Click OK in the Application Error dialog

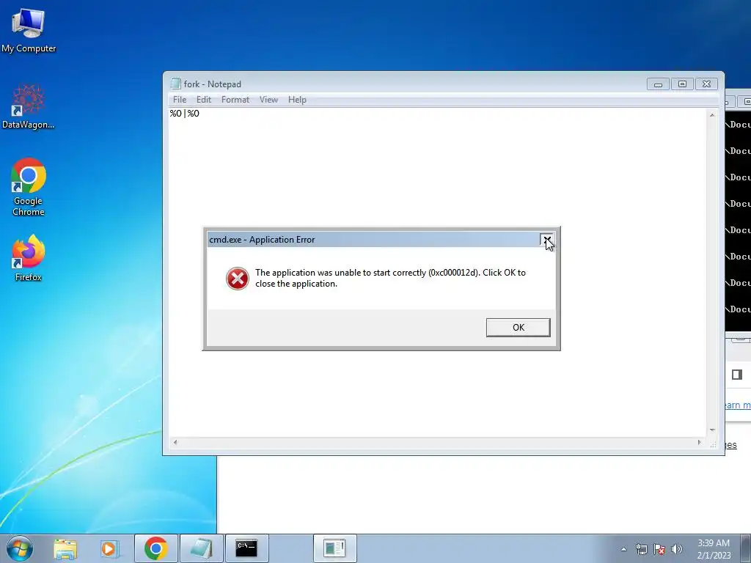click(x=519, y=328)
